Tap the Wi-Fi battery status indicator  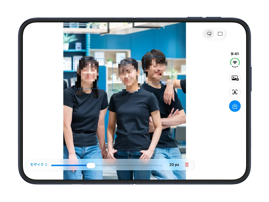235,63
